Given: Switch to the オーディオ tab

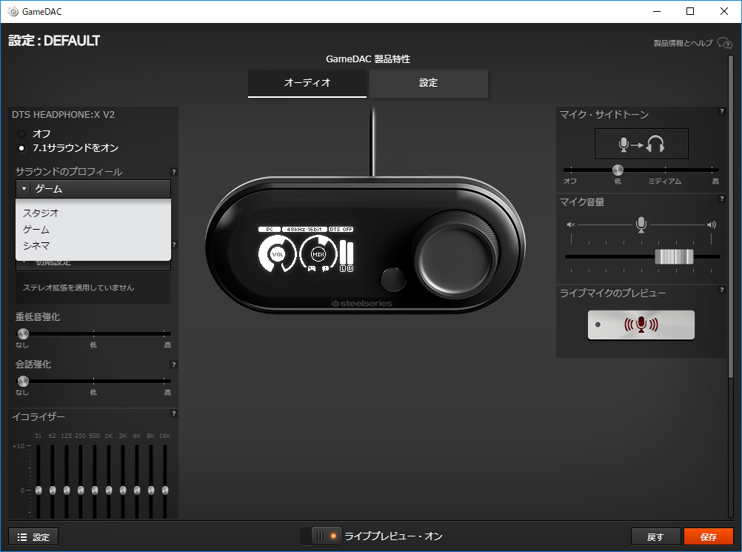Looking at the screenshot, I should tap(307, 83).
